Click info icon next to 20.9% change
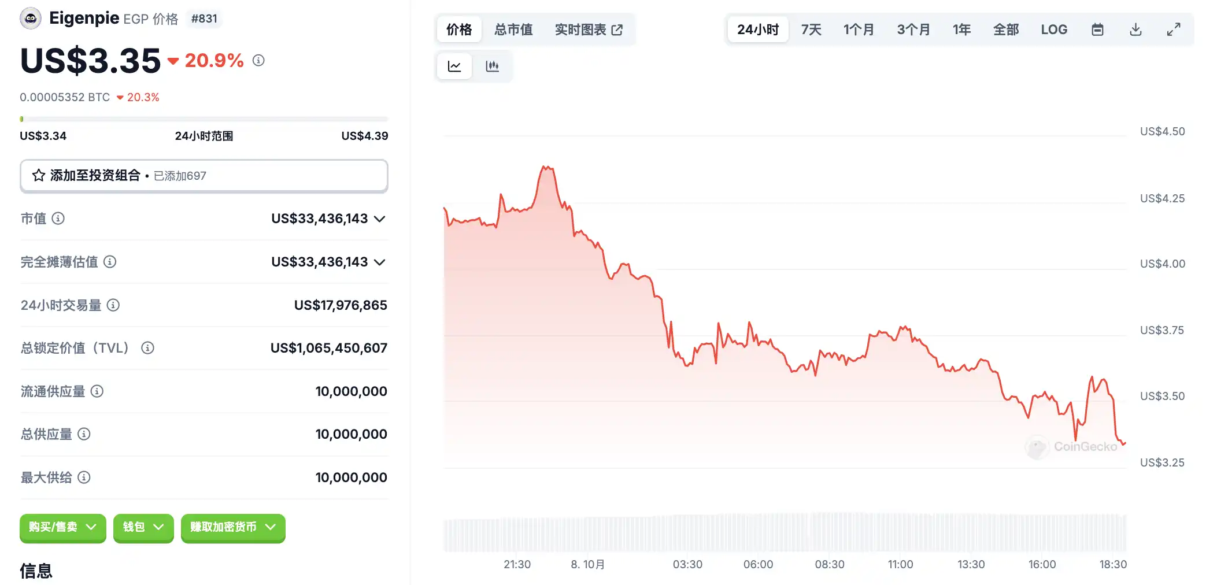 pos(258,60)
